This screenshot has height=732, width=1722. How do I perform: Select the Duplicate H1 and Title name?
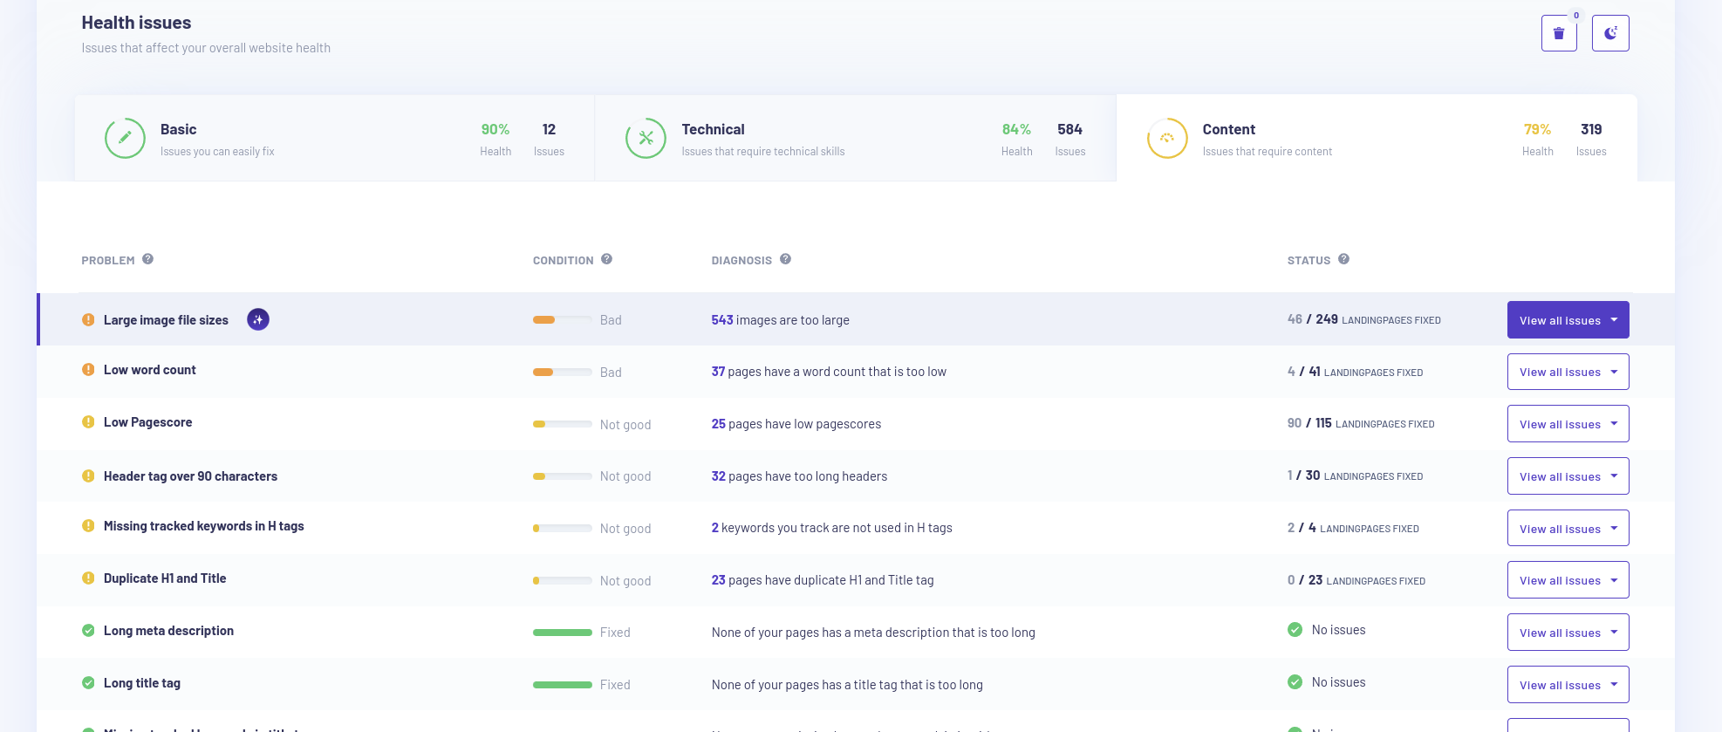[165, 578]
